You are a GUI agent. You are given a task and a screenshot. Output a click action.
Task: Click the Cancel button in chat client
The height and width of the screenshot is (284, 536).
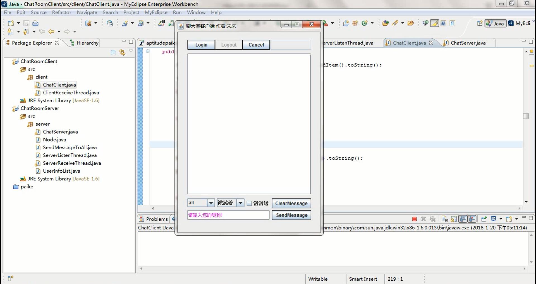point(256,45)
